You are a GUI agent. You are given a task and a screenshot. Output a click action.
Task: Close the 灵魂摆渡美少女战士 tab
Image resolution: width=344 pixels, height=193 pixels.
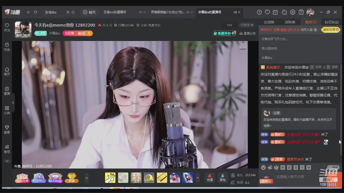192,12
